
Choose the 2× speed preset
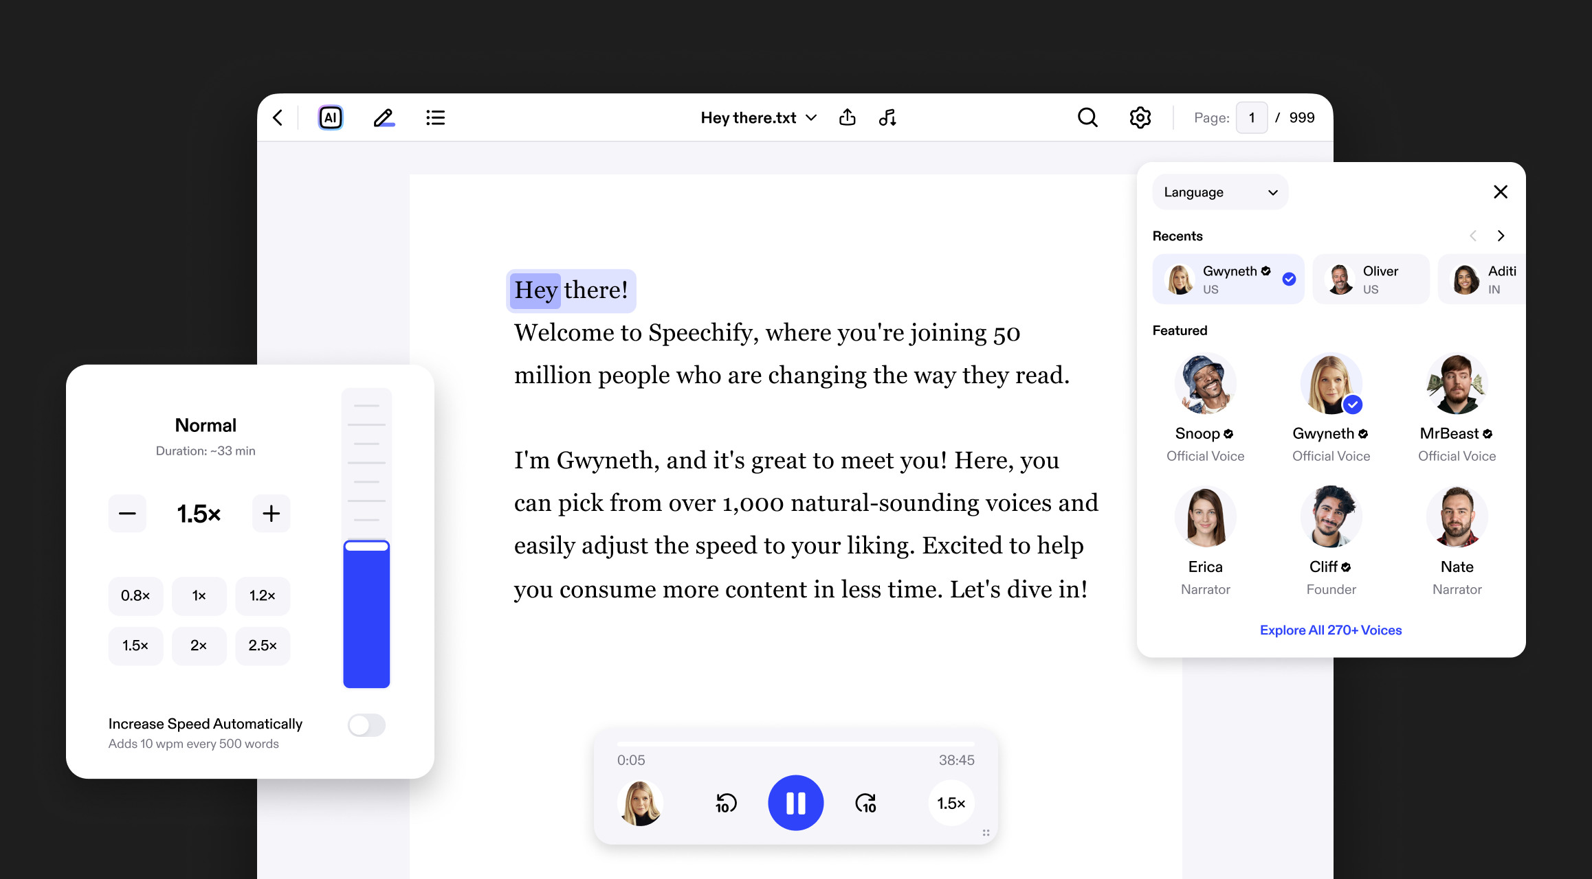(199, 646)
